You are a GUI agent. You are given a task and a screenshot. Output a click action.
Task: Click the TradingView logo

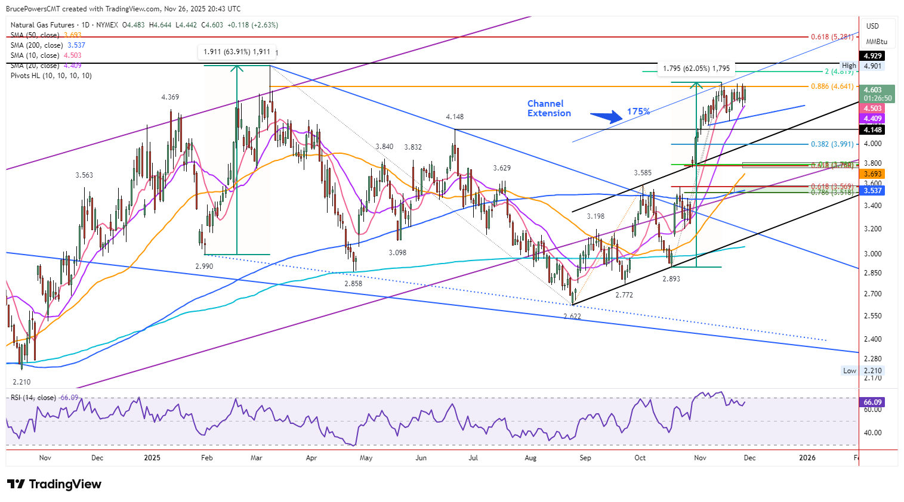[x=54, y=484]
